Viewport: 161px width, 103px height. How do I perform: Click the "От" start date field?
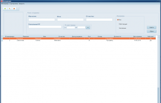click(71, 28)
